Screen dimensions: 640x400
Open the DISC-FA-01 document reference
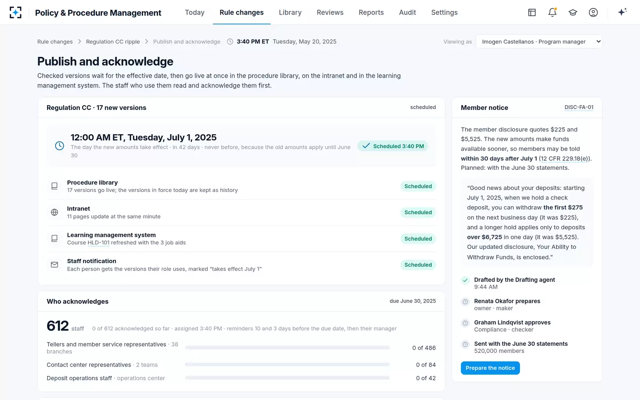579,107
